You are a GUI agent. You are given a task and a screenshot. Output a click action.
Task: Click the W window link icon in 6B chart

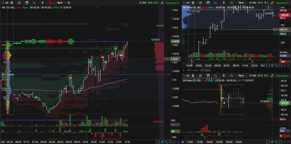pos(59,3)
